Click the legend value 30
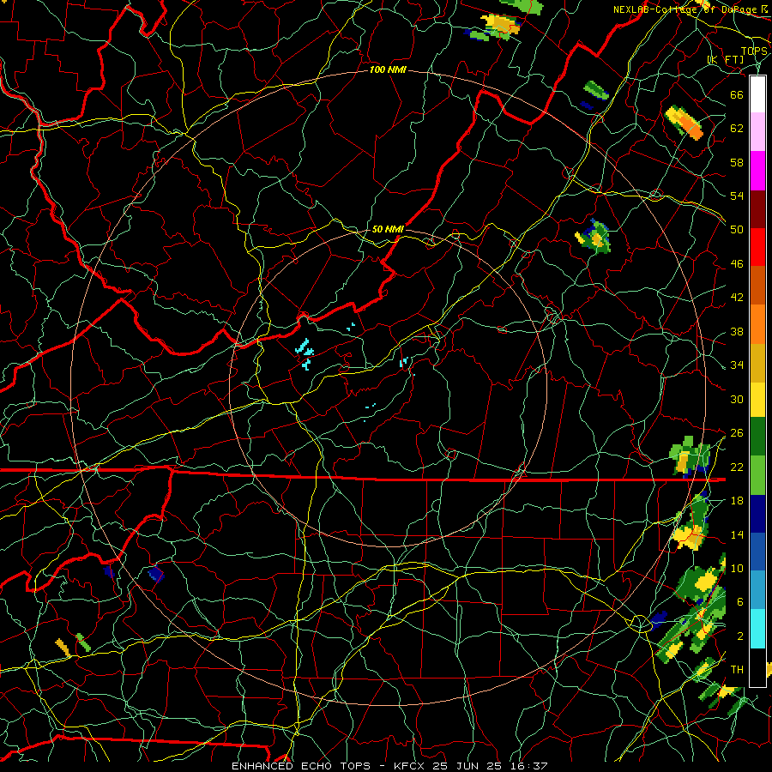Image resolution: width=772 pixels, height=772 pixels. 737,399
